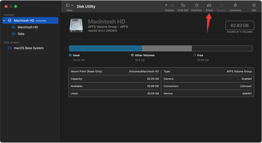
Task: Click the SHARED BY 5 VOLUMES caption
Action: pos(240,32)
